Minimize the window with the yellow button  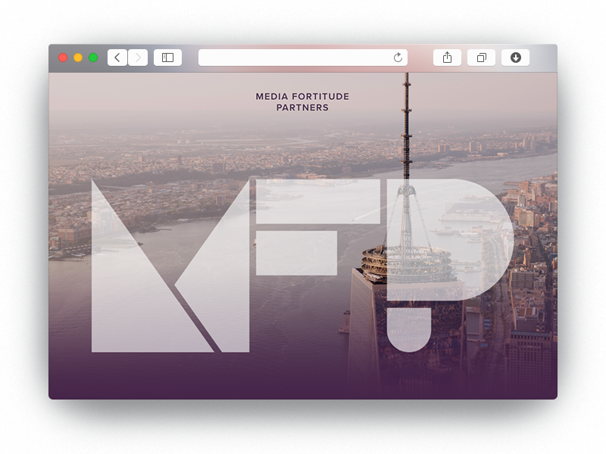click(x=78, y=58)
